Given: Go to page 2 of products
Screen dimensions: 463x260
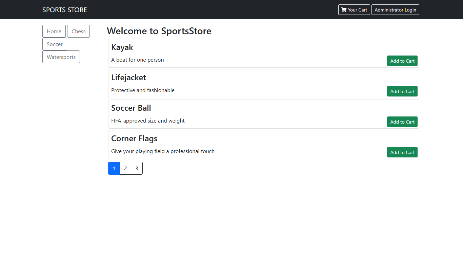Looking at the screenshot, I should pos(125,168).
